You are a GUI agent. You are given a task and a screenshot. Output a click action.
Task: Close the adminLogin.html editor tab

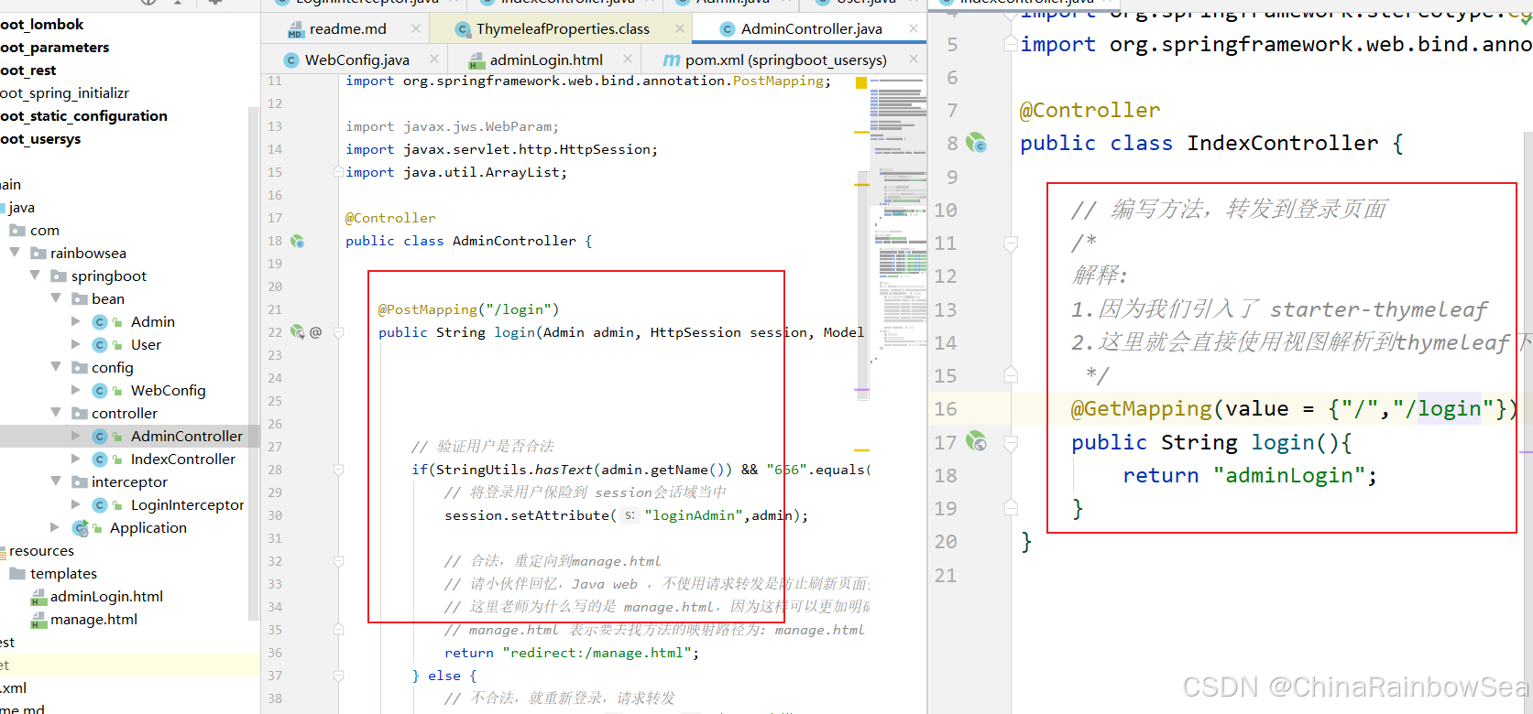628,59
